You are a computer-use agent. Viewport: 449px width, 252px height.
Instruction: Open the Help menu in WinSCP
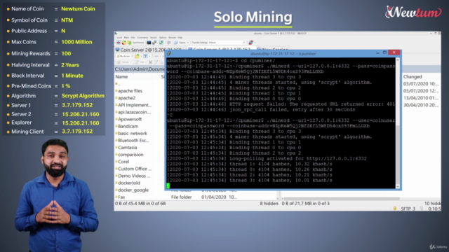pos(180,37)
